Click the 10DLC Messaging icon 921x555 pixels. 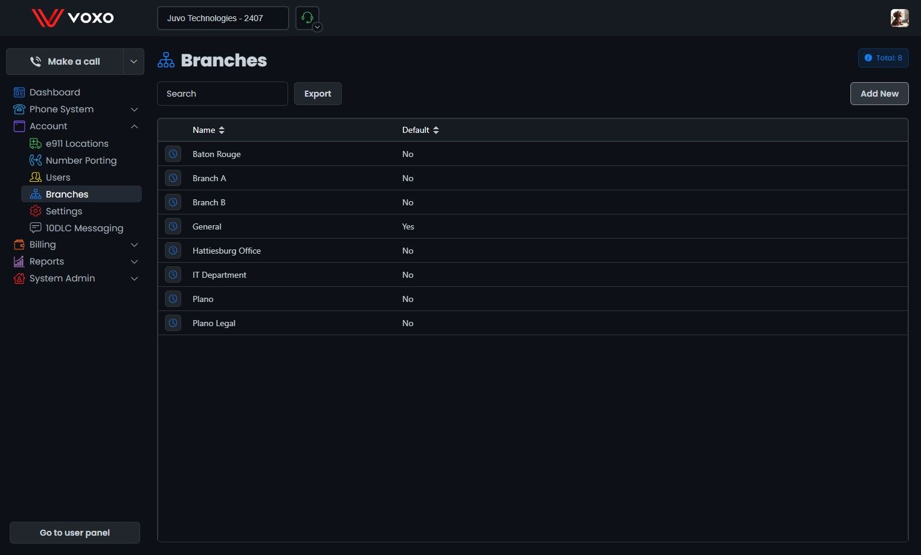[x=36, y=228]
